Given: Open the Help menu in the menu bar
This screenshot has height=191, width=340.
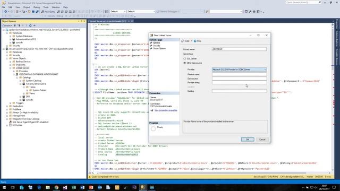Looking at the screenshot, I should pos(65,7).
